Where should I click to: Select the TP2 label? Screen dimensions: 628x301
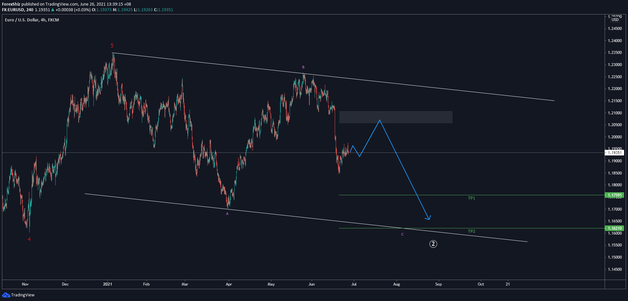(471, 231)
